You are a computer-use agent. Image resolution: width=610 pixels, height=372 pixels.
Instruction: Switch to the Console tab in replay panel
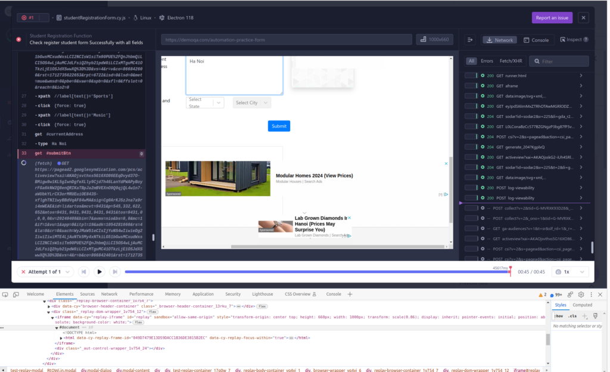point(536,40)
